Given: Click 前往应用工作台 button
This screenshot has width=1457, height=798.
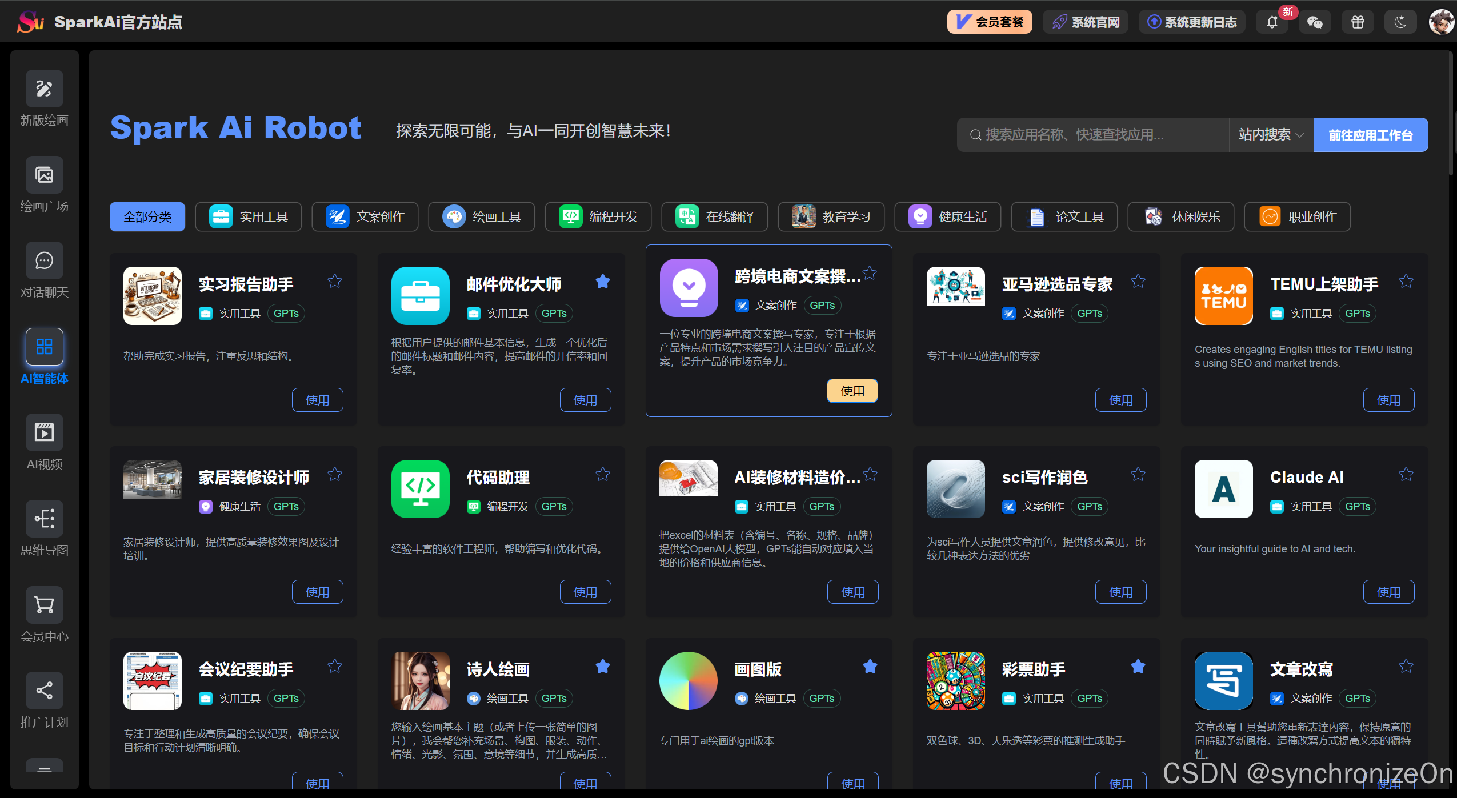Looking at the screenshot, I should (x=1370, y=135).
